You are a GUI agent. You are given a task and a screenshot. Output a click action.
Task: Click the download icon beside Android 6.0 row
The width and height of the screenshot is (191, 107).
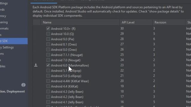[36, 65]
